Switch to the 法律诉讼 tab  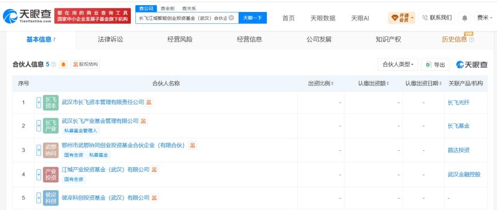point(110,39)
